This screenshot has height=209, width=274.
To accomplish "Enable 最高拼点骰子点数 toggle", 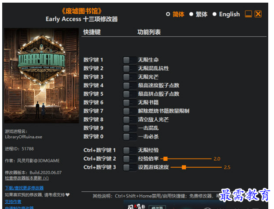I will (x=129, y=94).
